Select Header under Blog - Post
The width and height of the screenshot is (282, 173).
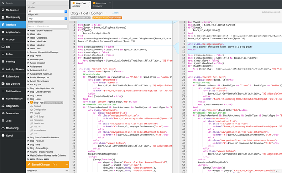click(37, 113)
